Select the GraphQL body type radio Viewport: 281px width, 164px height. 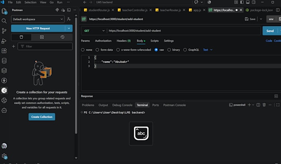[x=185, y=50]
